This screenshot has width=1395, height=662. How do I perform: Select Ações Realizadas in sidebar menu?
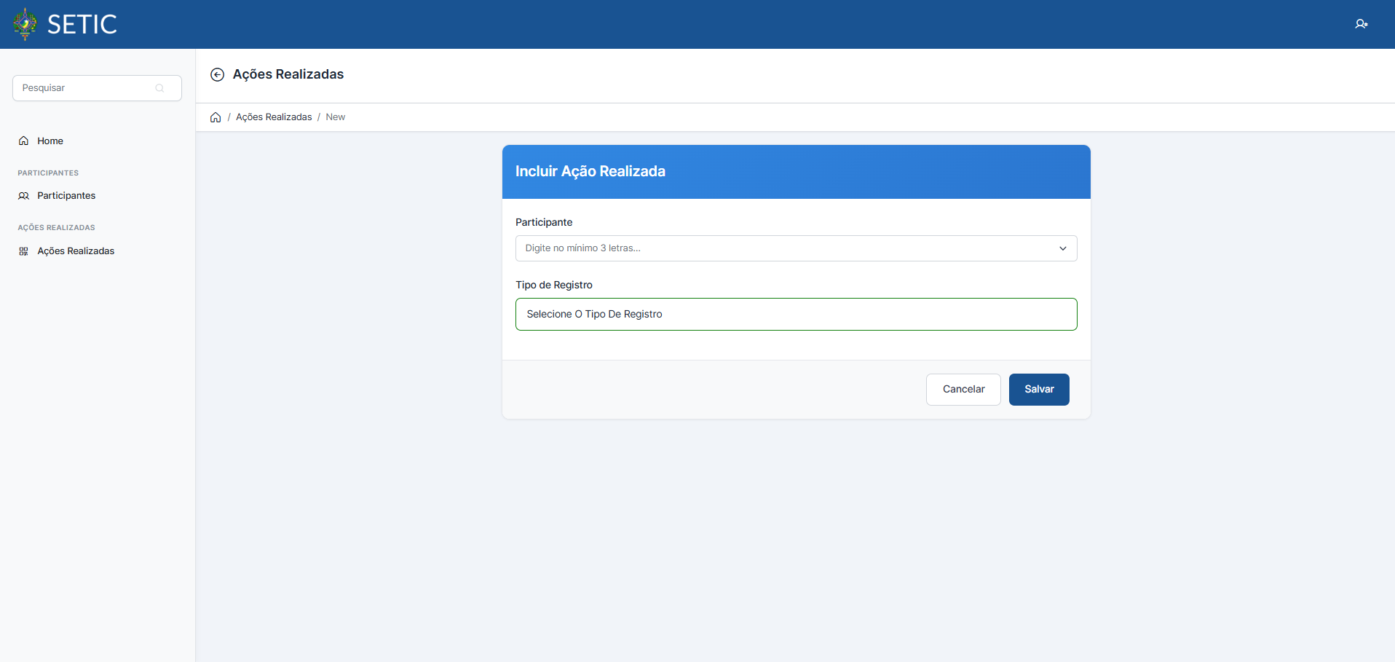point(76,251)
